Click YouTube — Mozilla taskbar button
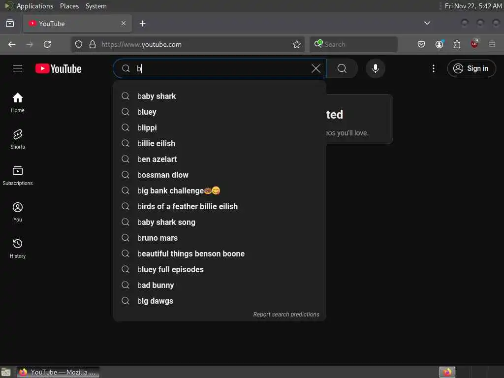Viewport: 504px width, 378px height. [x=58, y=372]
